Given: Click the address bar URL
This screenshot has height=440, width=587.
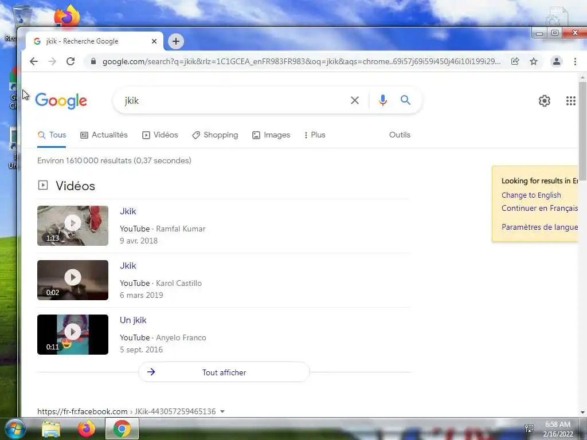Looking at the screenshot, I should (x=301, y=61).
